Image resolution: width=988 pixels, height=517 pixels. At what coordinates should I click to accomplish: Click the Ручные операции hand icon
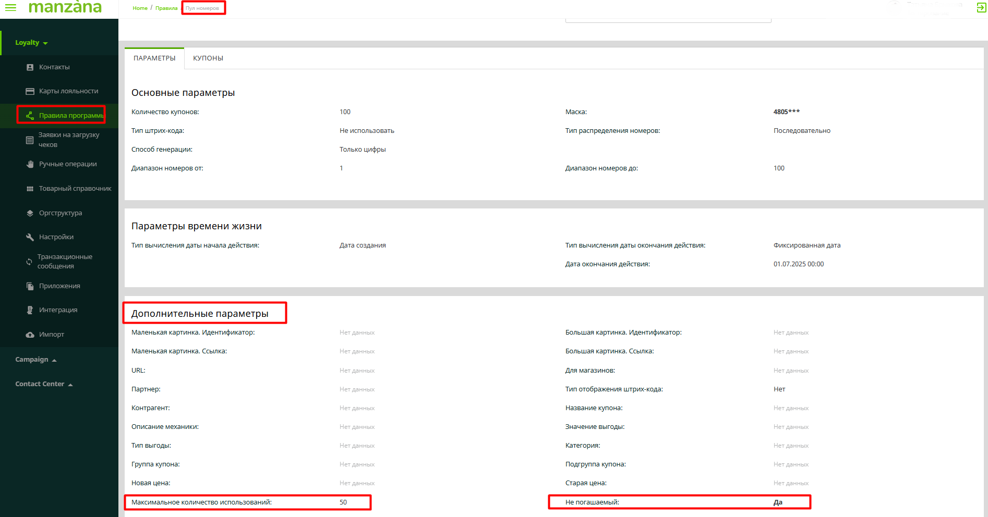(x=30, y=164)
